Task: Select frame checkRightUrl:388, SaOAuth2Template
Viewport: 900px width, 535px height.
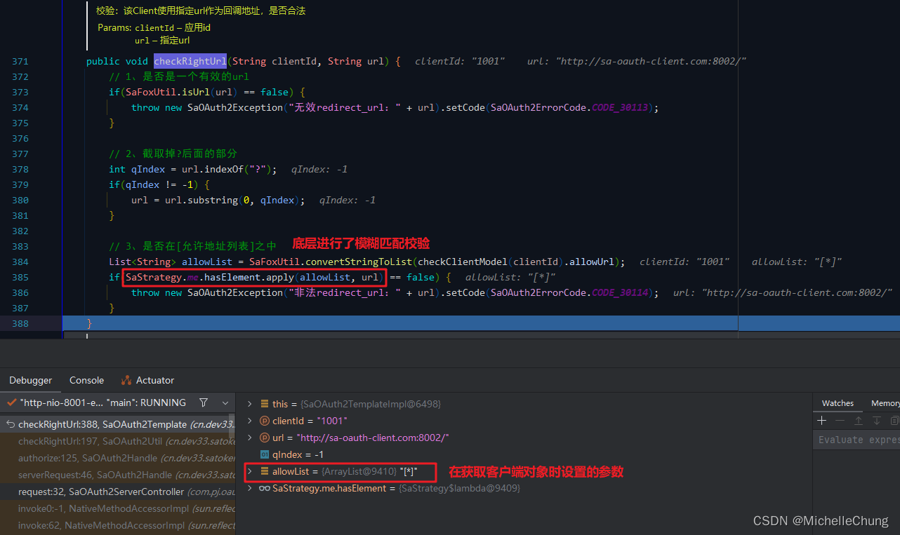Action: coord(117,424)
